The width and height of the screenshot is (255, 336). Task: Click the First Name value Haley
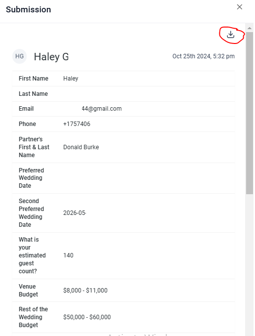point(71,79)
